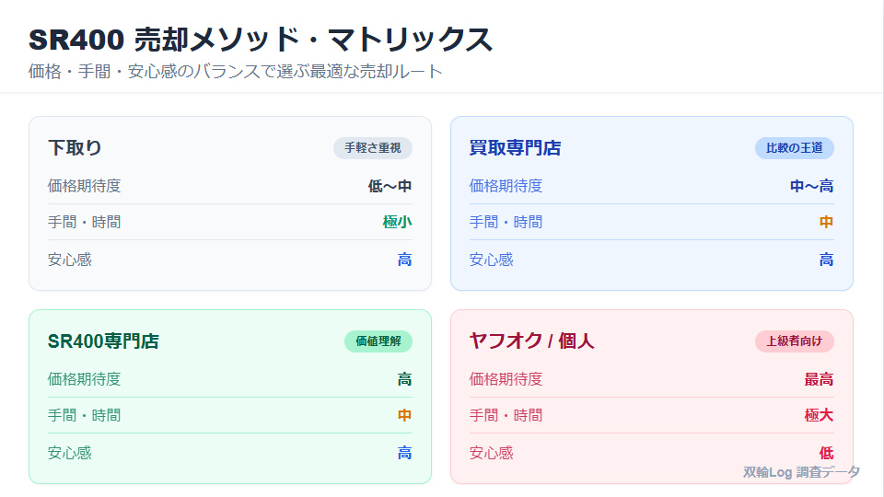Click 価格期待度 label in ヤフオク card
The width and height of the screenshot is (884, 497).
click(x=506, y=379)
